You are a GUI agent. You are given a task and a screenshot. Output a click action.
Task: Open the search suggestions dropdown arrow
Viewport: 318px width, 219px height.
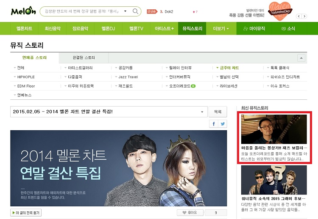[126, 11]
